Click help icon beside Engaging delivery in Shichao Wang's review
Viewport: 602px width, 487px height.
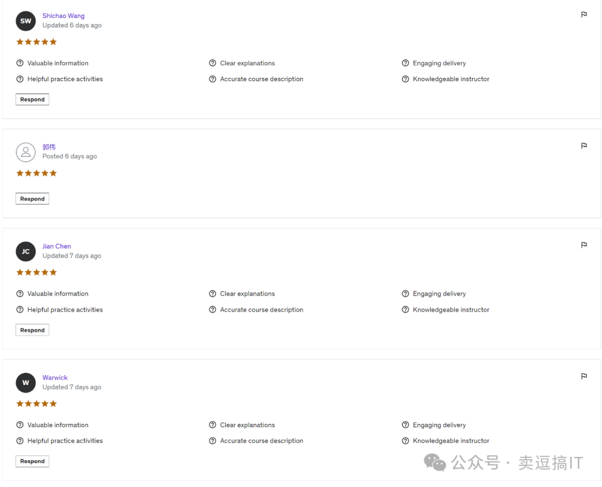point(405,63)
